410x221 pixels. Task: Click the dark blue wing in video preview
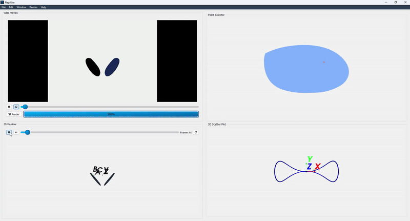(x=112, y=67)
